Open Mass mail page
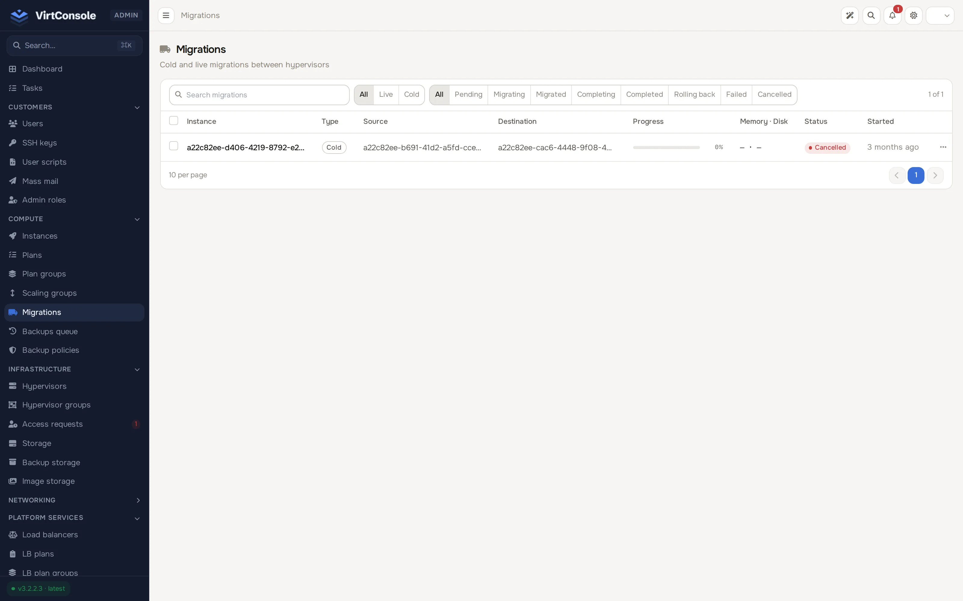This screenshot has width=963, height=601. [74, 181]
